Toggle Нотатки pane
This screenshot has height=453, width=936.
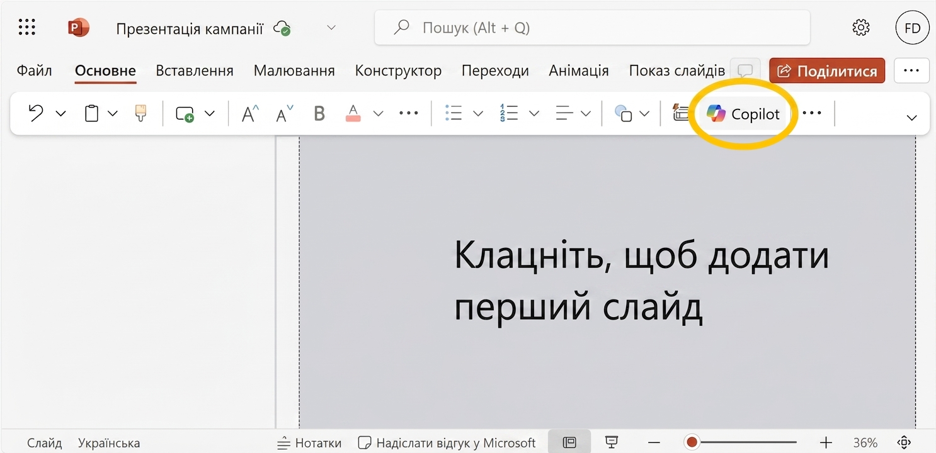point(309,443)
